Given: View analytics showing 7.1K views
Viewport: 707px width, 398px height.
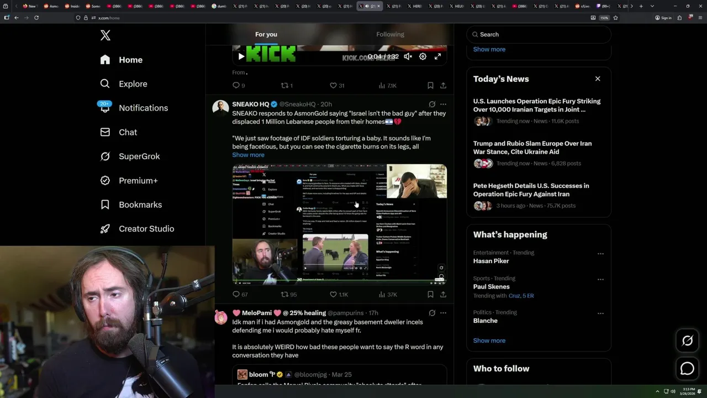Looking at the screenshot, I should 387,86.
